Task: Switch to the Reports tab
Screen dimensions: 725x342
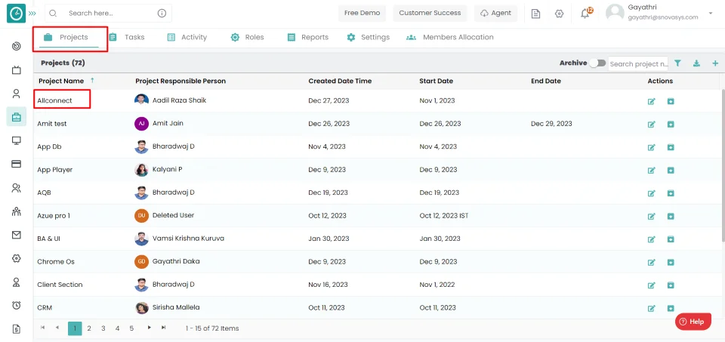Action: (x=307, y=38)
